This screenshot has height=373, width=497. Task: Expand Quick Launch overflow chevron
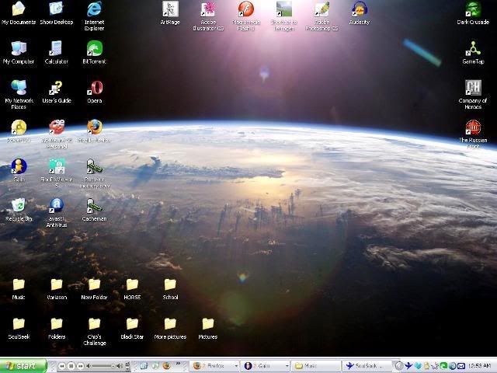pyautogui.click(x=178, y=364)
